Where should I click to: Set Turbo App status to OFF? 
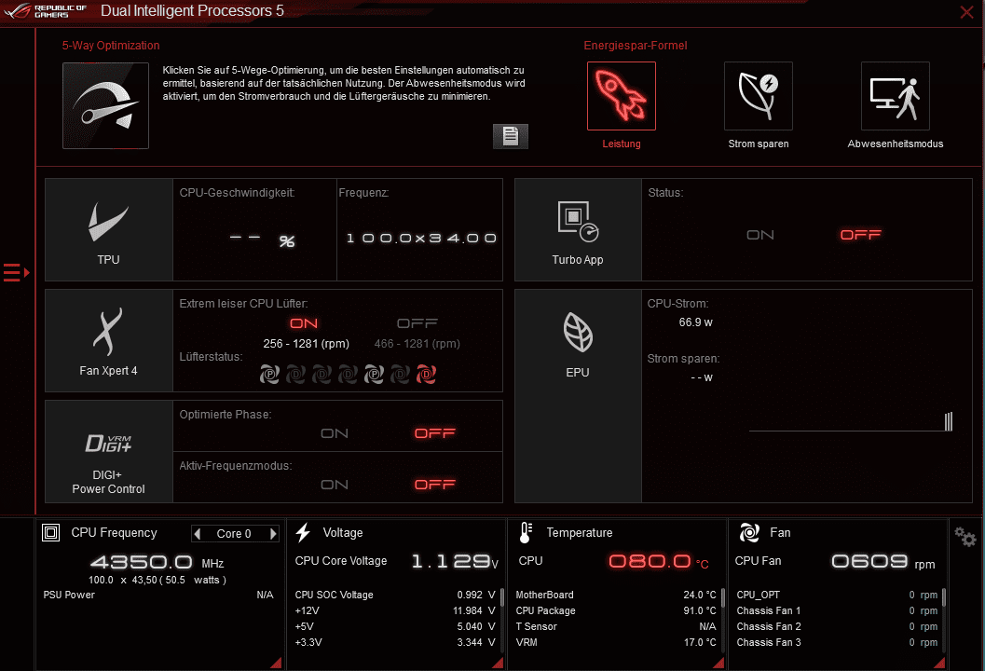tap(861, 235)
